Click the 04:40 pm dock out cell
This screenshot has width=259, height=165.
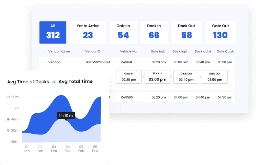(x=203, y=97)
